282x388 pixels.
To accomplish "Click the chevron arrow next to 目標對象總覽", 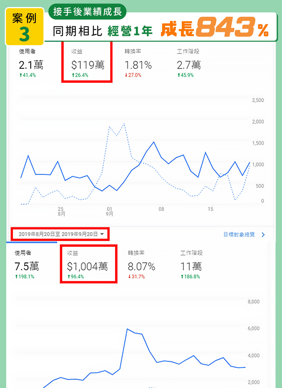I will point(263,235).
